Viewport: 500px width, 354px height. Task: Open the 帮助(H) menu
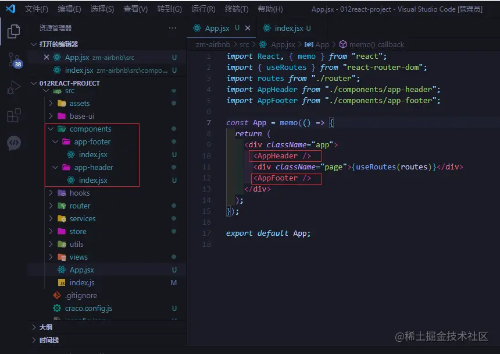click(x=270, y=9)
